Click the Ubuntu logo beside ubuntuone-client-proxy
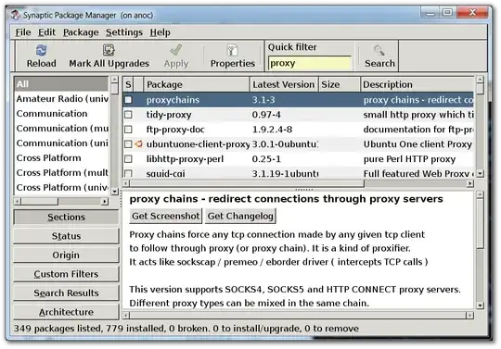Viewport: 501px width, 349px height. pyautogui.click(x=138, y=144)
